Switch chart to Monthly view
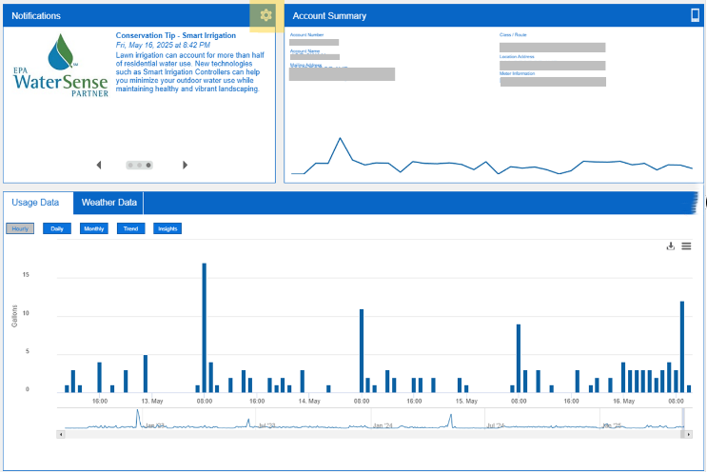Image resolution: width=707 pixels, height=472 pixels. 94,228
